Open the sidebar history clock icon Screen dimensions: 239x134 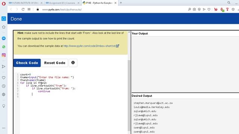pos(4,86)
